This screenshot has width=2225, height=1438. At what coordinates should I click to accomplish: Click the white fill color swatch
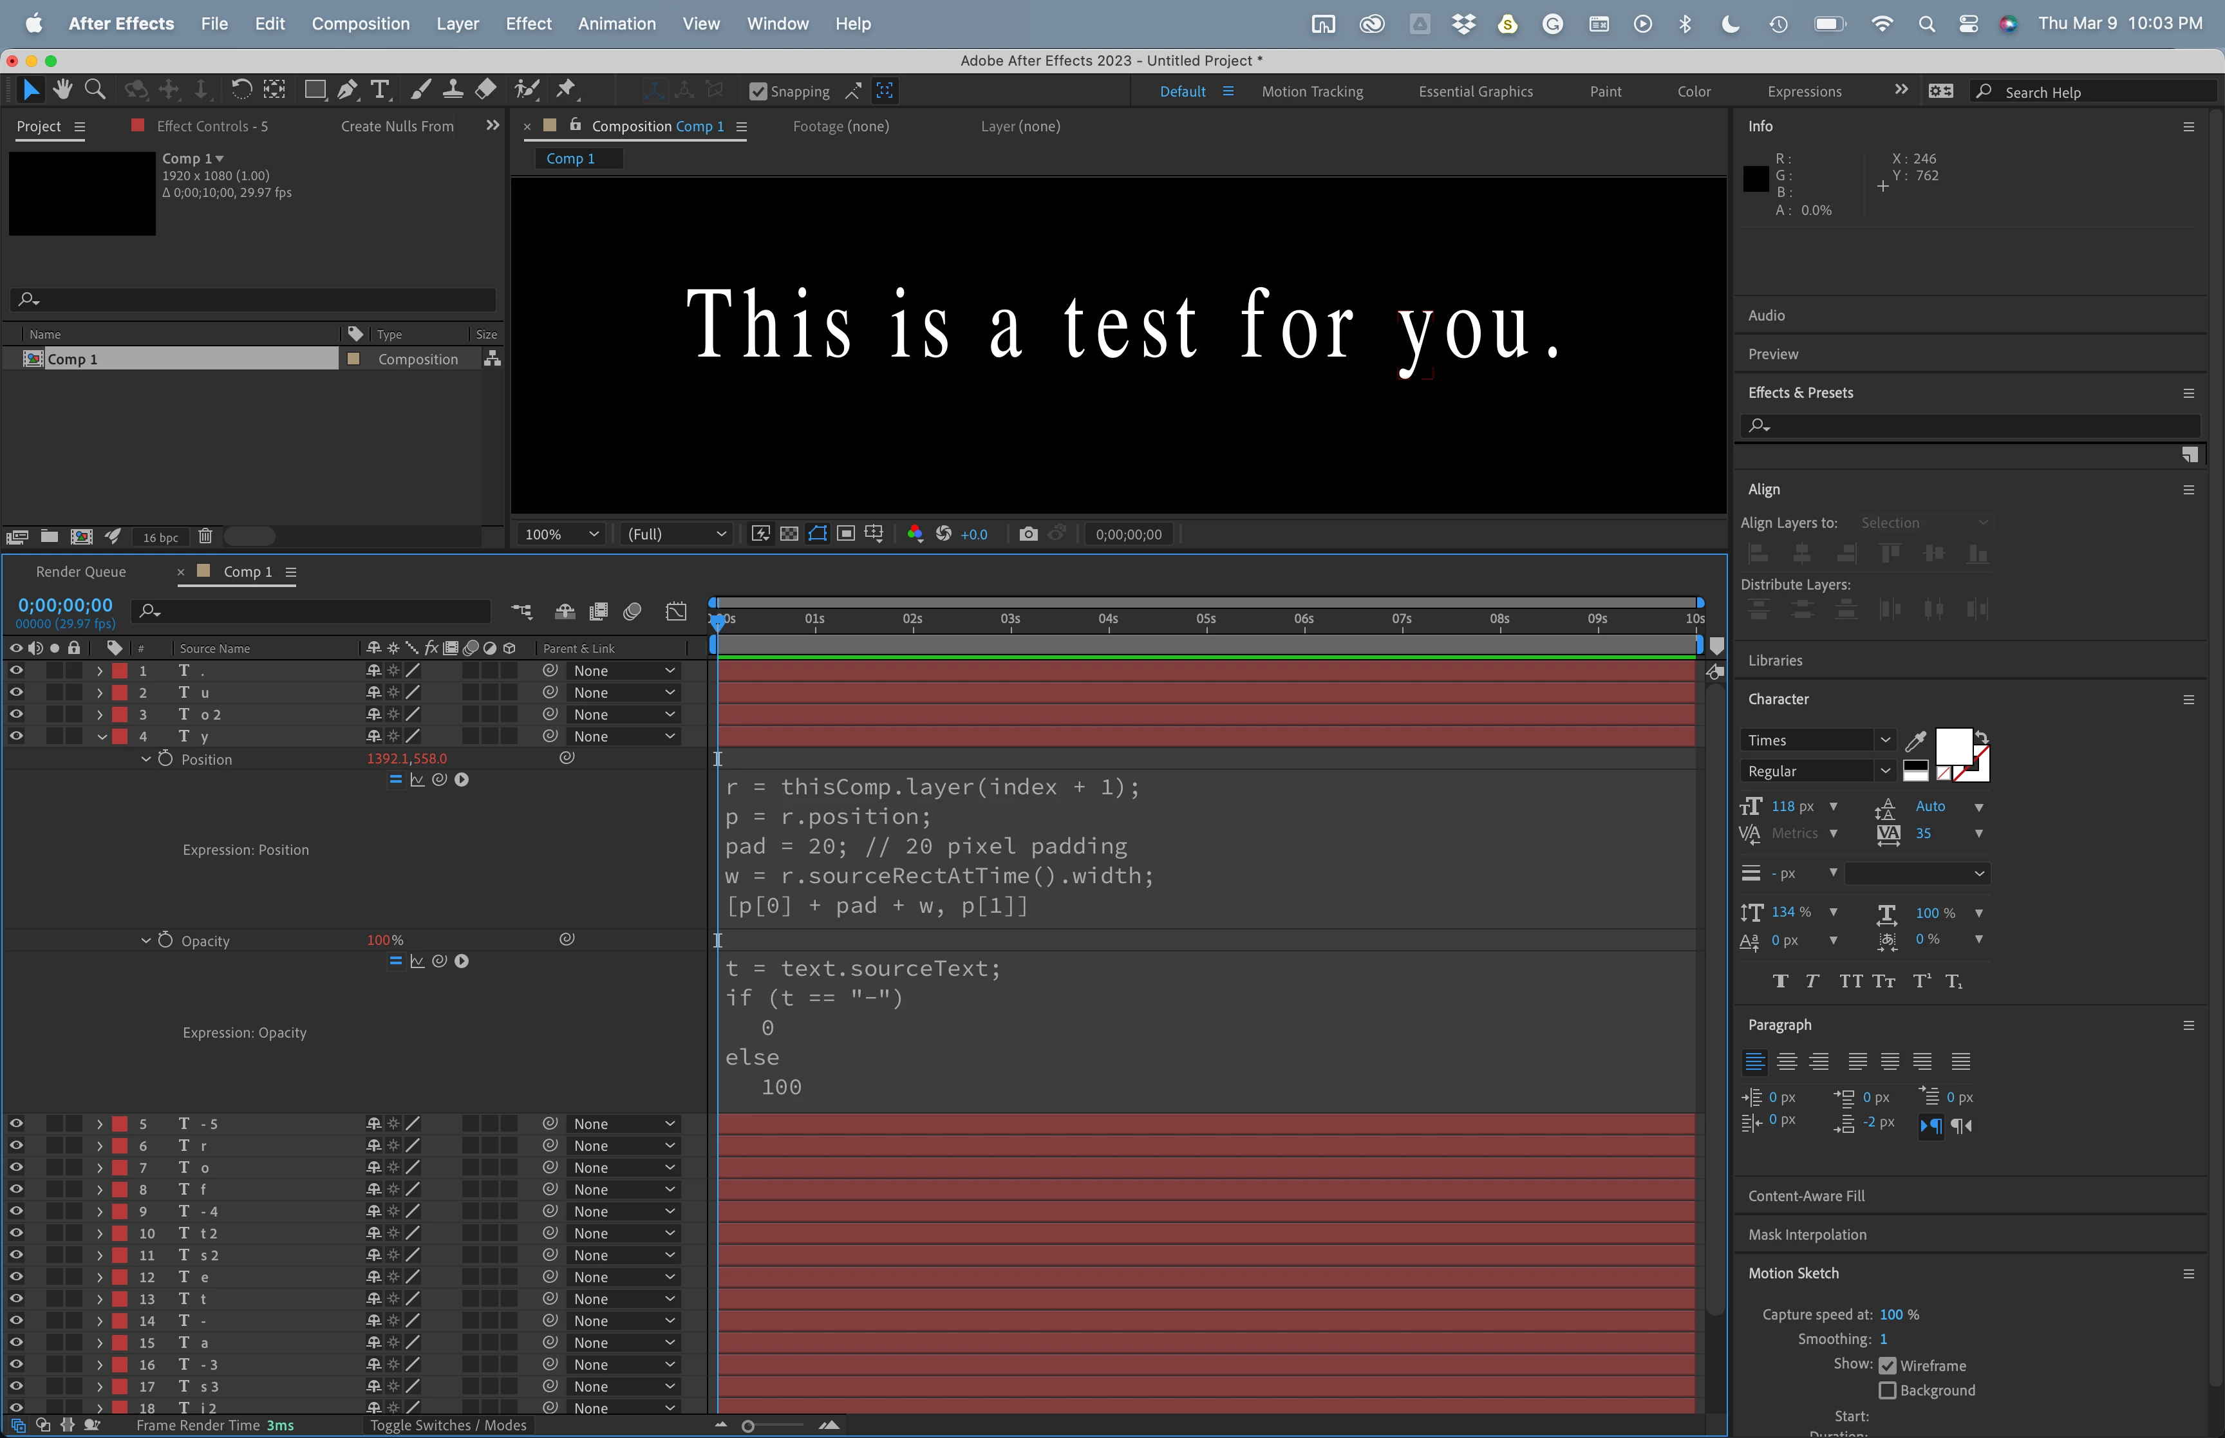1953,746
